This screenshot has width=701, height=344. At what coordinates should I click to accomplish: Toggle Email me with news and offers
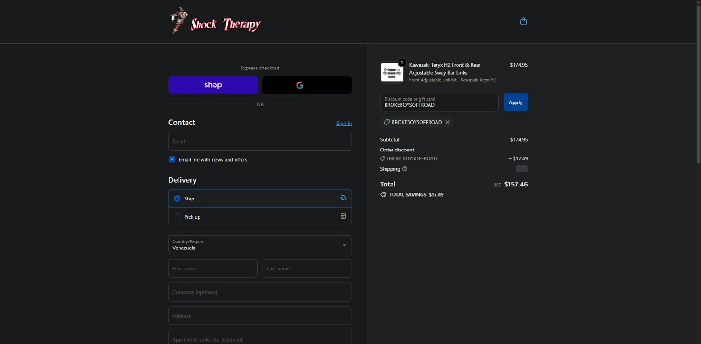pos(172,159)
